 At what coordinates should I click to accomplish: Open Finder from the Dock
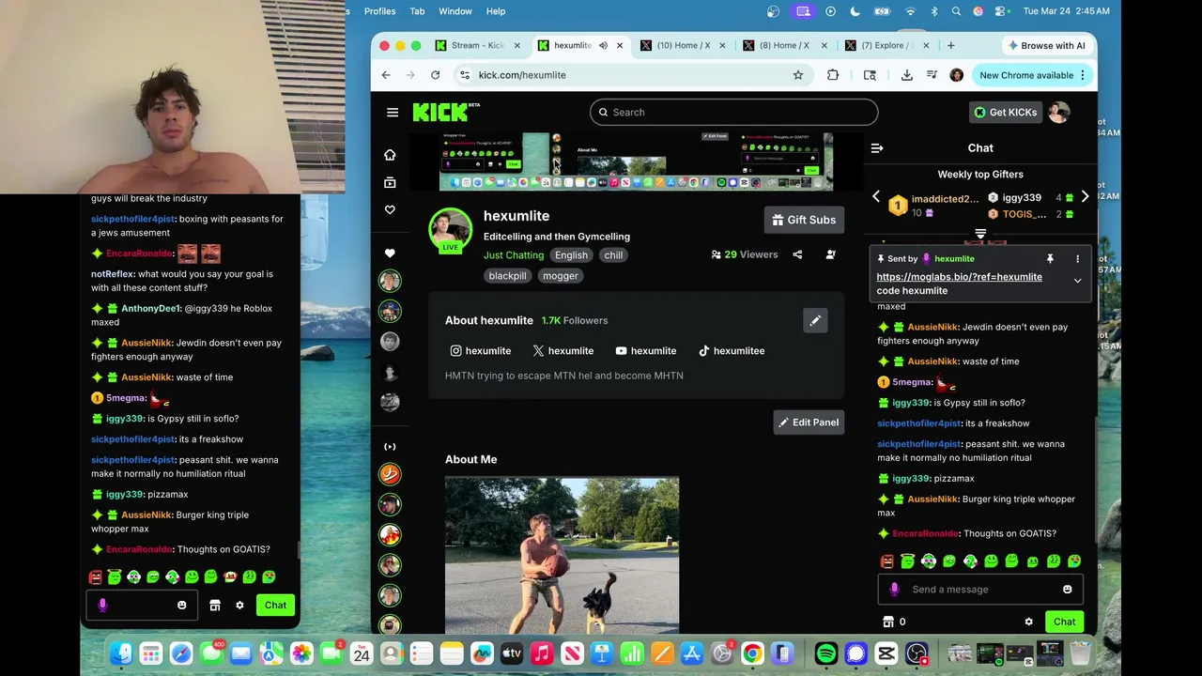(x=121, y=653)
